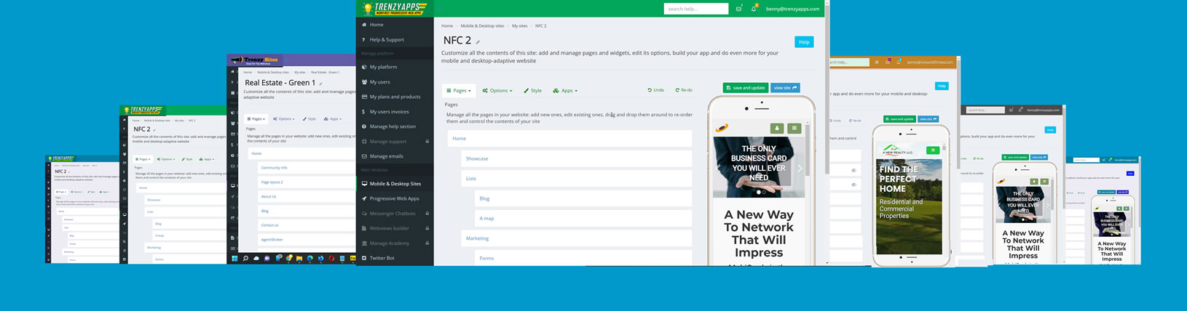The image size is (1187, 311).
Task: Click the search help input field
Action: coord(695,9)
